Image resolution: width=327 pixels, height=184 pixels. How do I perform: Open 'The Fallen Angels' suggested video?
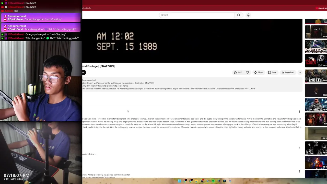316,61
